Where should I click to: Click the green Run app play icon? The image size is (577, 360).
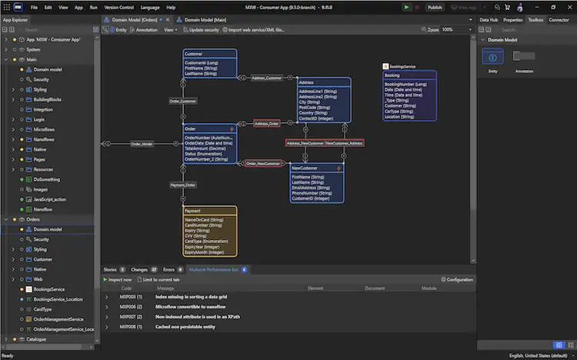click(x=407, y=7)
